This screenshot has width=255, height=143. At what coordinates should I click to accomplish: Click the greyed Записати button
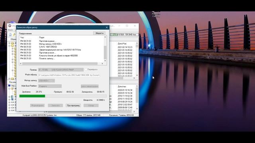point(55,105)
